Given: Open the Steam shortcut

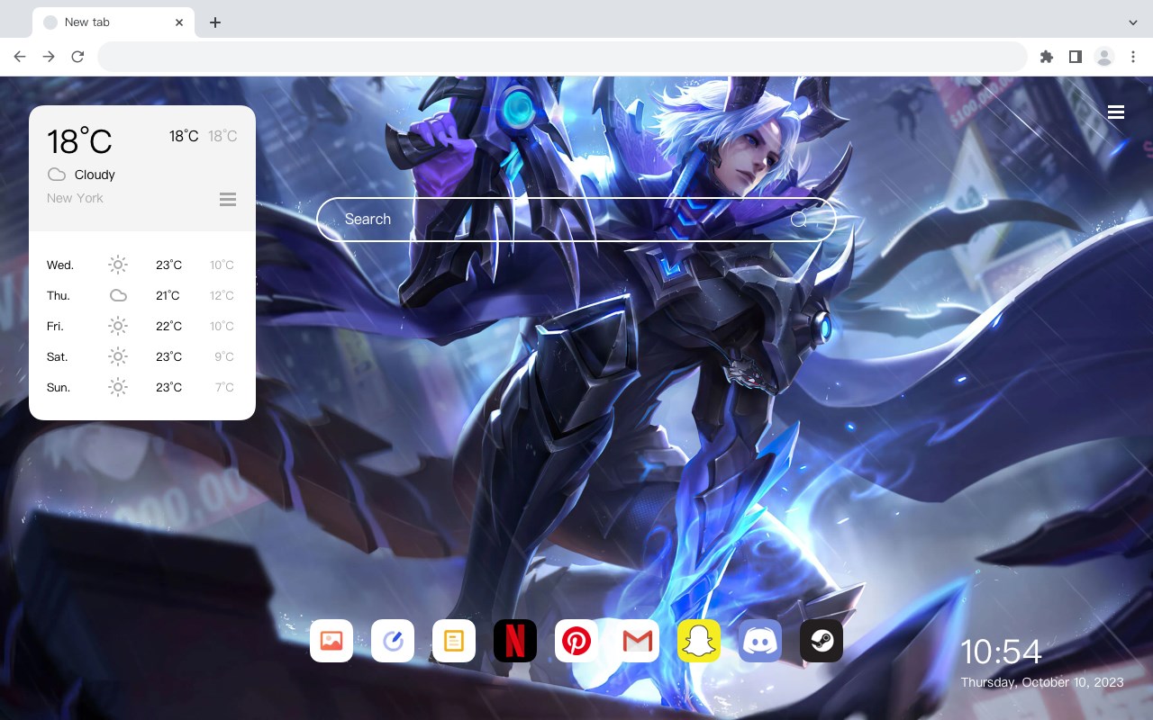Looking at the screenshot, I should pyautogui.click(x=822, y=641).
